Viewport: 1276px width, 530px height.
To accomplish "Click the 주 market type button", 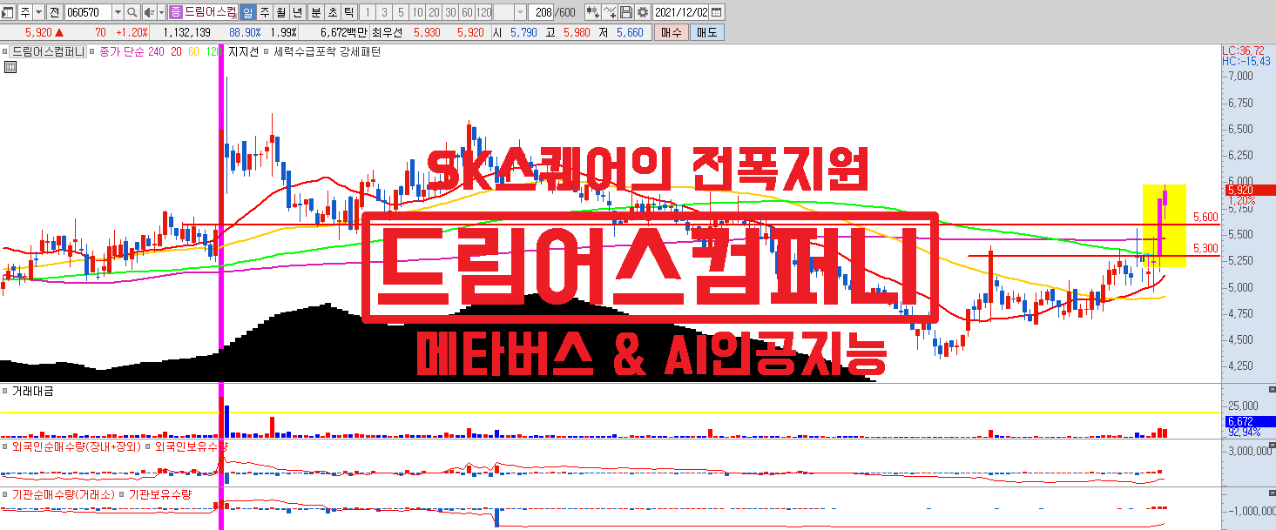I will pyautogui.click(x=25, y=12).
